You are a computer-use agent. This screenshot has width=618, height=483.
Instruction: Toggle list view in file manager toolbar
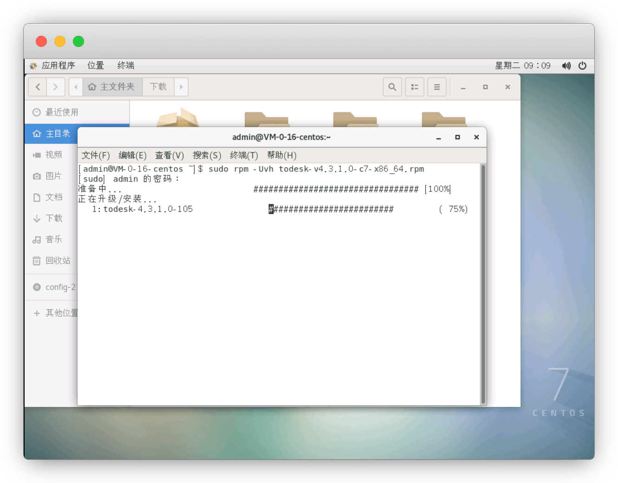415,87
